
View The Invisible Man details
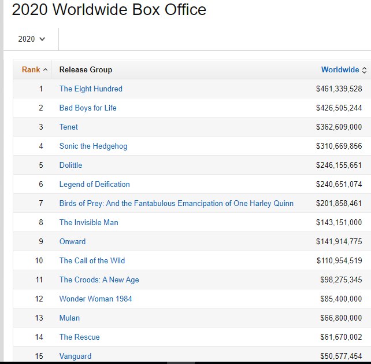[88, 223]
